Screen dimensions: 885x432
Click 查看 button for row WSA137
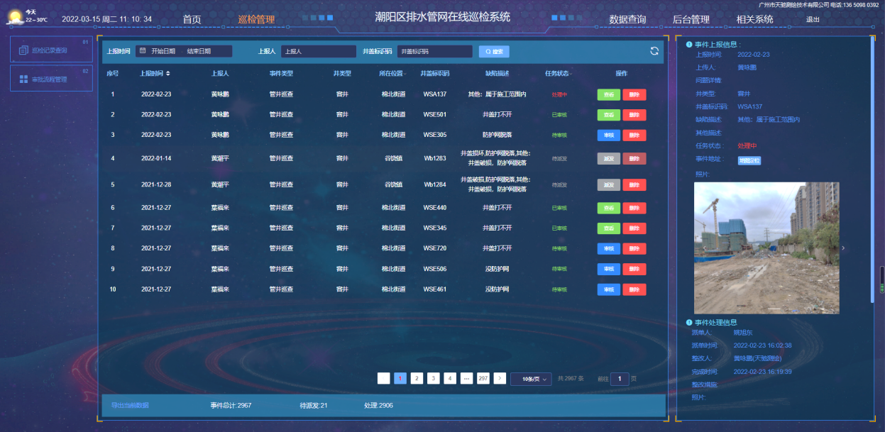(608, 94)
